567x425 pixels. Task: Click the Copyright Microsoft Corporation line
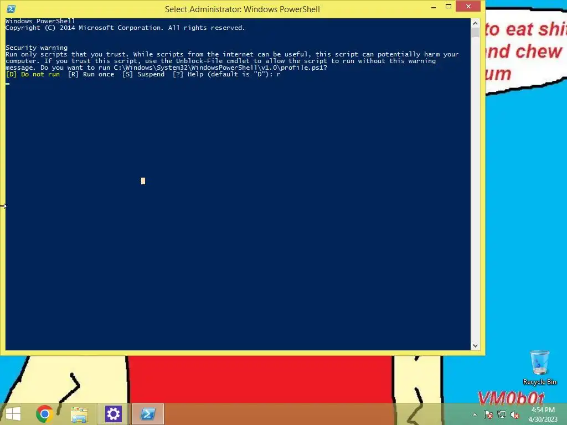click(x=125, y=28)
